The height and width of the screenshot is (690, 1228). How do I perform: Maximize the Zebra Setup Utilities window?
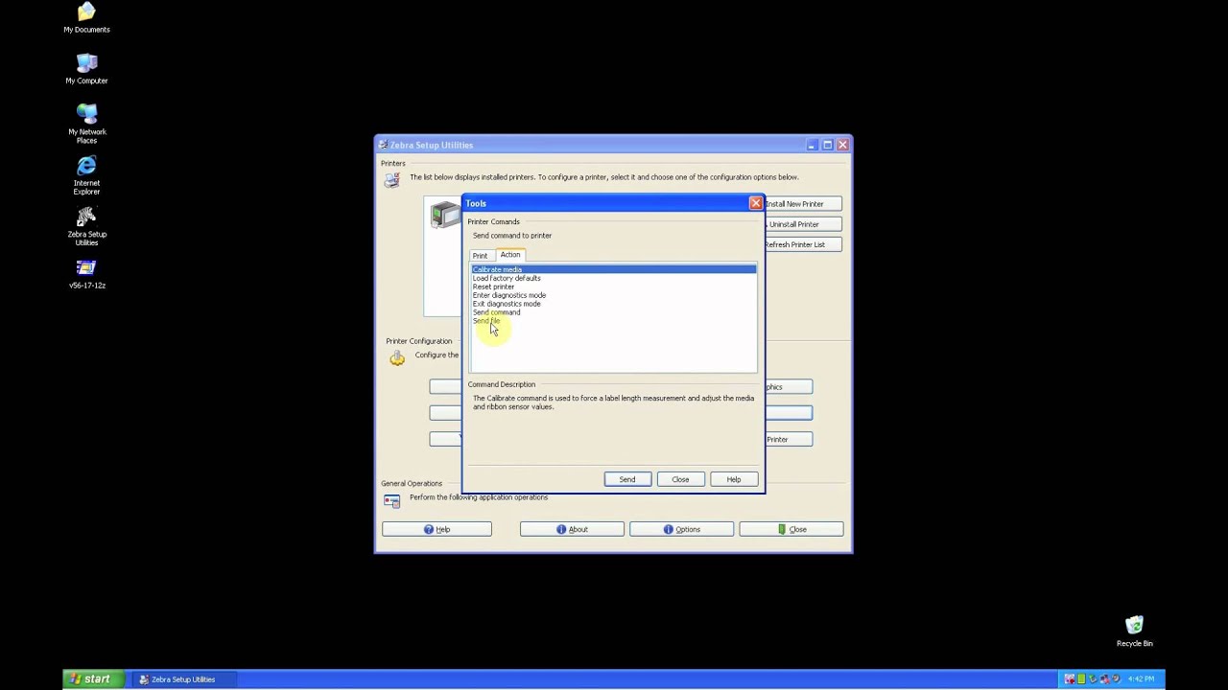coord(827,145)
